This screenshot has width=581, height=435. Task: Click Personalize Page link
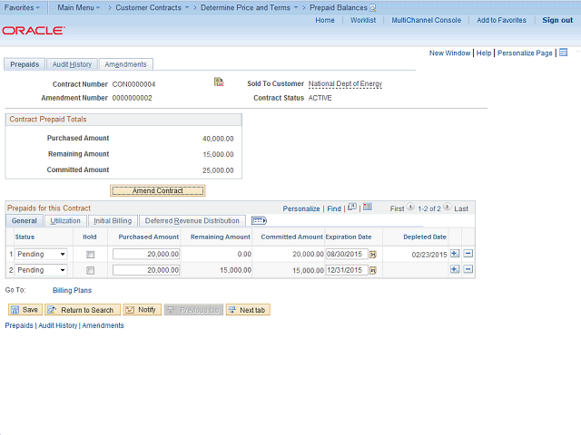525,53
